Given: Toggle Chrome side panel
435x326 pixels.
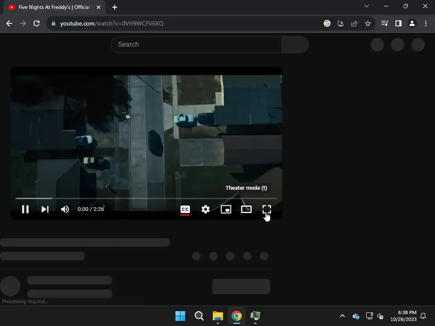Looking at the screenshot, I should [398, 23].
